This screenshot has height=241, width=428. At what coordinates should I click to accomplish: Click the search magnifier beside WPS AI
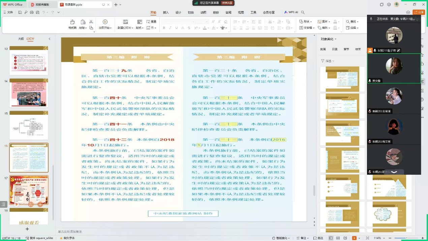[x=303, y=12]
